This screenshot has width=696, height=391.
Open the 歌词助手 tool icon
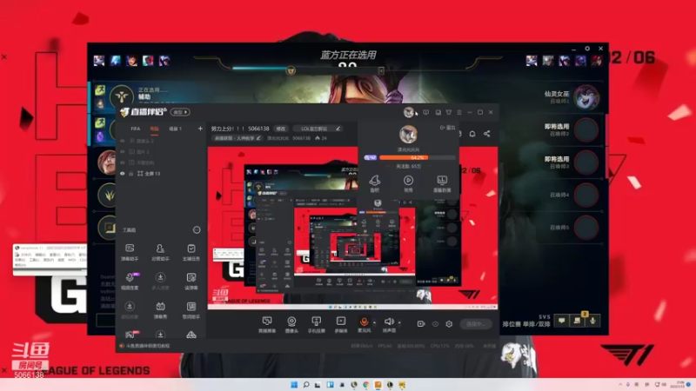(x=191, y=310)
